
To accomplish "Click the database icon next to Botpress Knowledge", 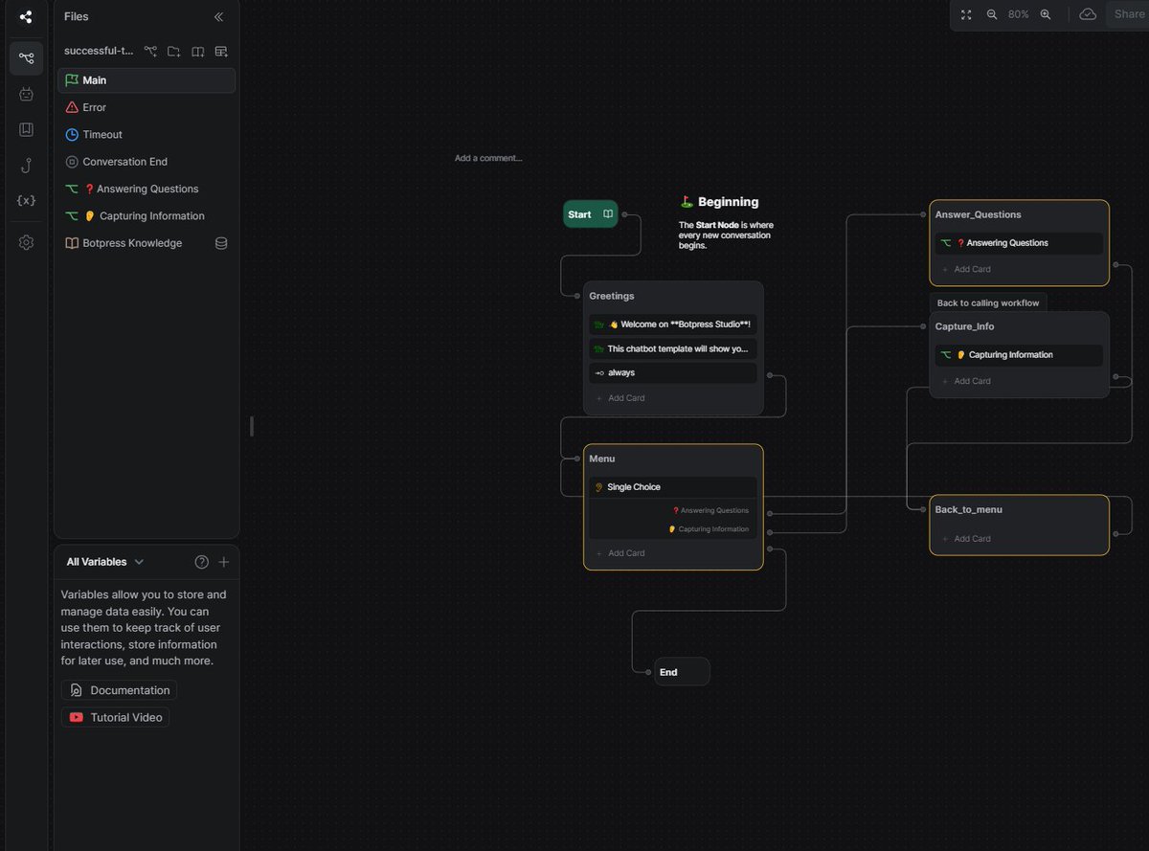I will pyautogui.click(x=221, y=243).
